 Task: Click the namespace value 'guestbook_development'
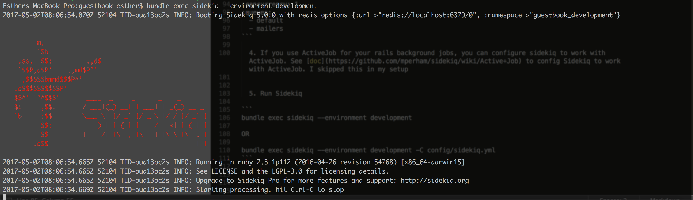573,15
